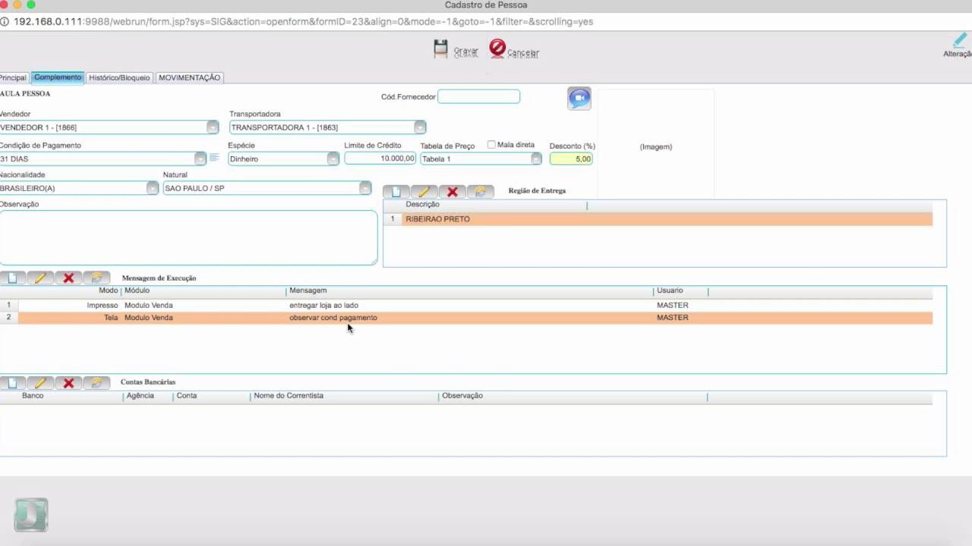Click the Limite de Crédito field
The image size is (972, 546).
pyautogui.click(x=380, y=158)
